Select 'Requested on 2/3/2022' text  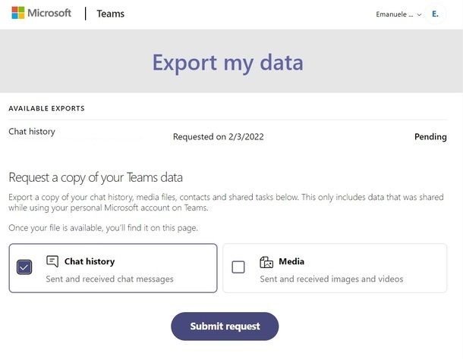click(x=218, y=137)
